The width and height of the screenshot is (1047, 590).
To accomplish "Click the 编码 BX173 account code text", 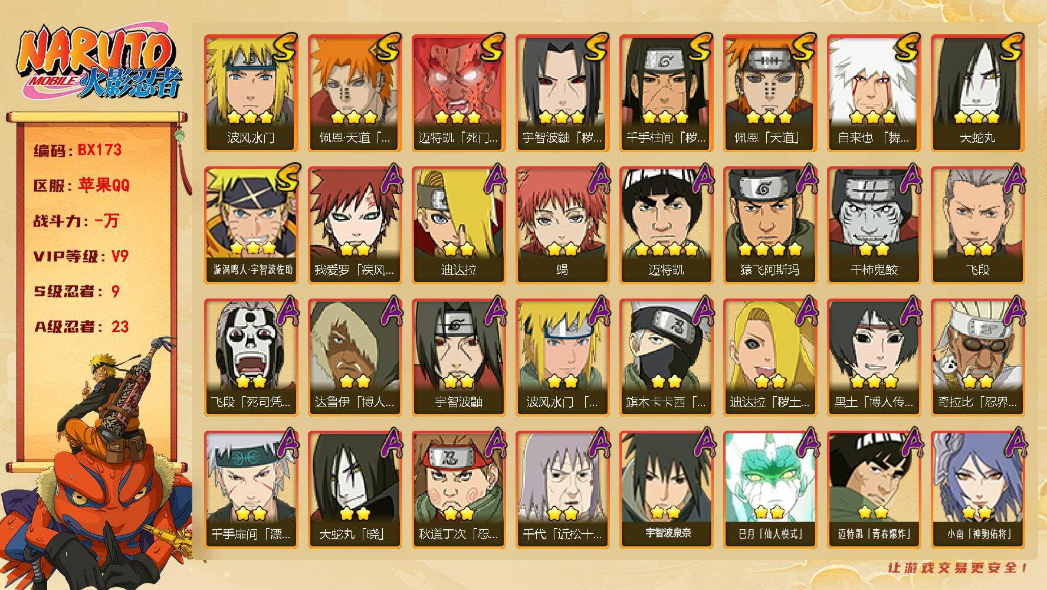I will point(78,150).
